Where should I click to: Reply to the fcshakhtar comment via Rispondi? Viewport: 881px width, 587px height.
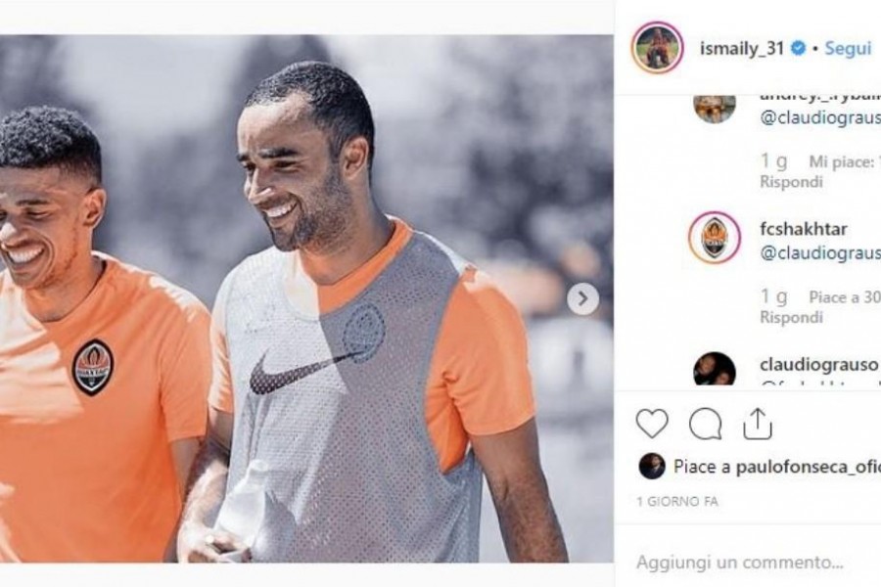point(791,317)
